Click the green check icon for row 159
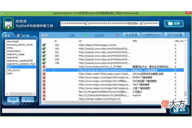 click(x=44, y=59)
